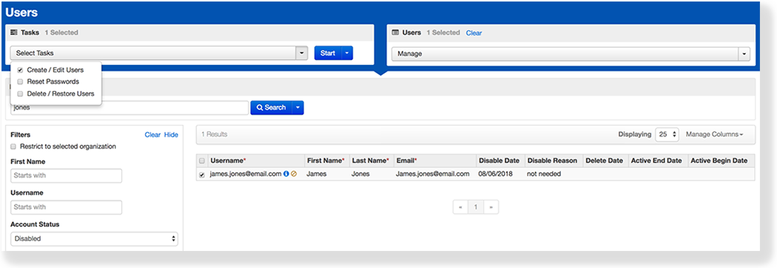Image resolution: width=777 pixels, height=268 pixels.
Task: Click the orange disabled icon next to username
Action: [x=293, y=174]
